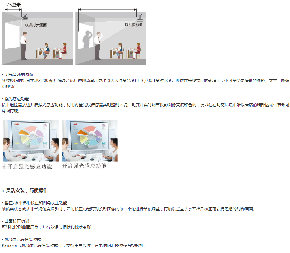Click the 以往投影机 text label
Screen dimensions: 290x253
pyautogui.click(x=133, y=25)
